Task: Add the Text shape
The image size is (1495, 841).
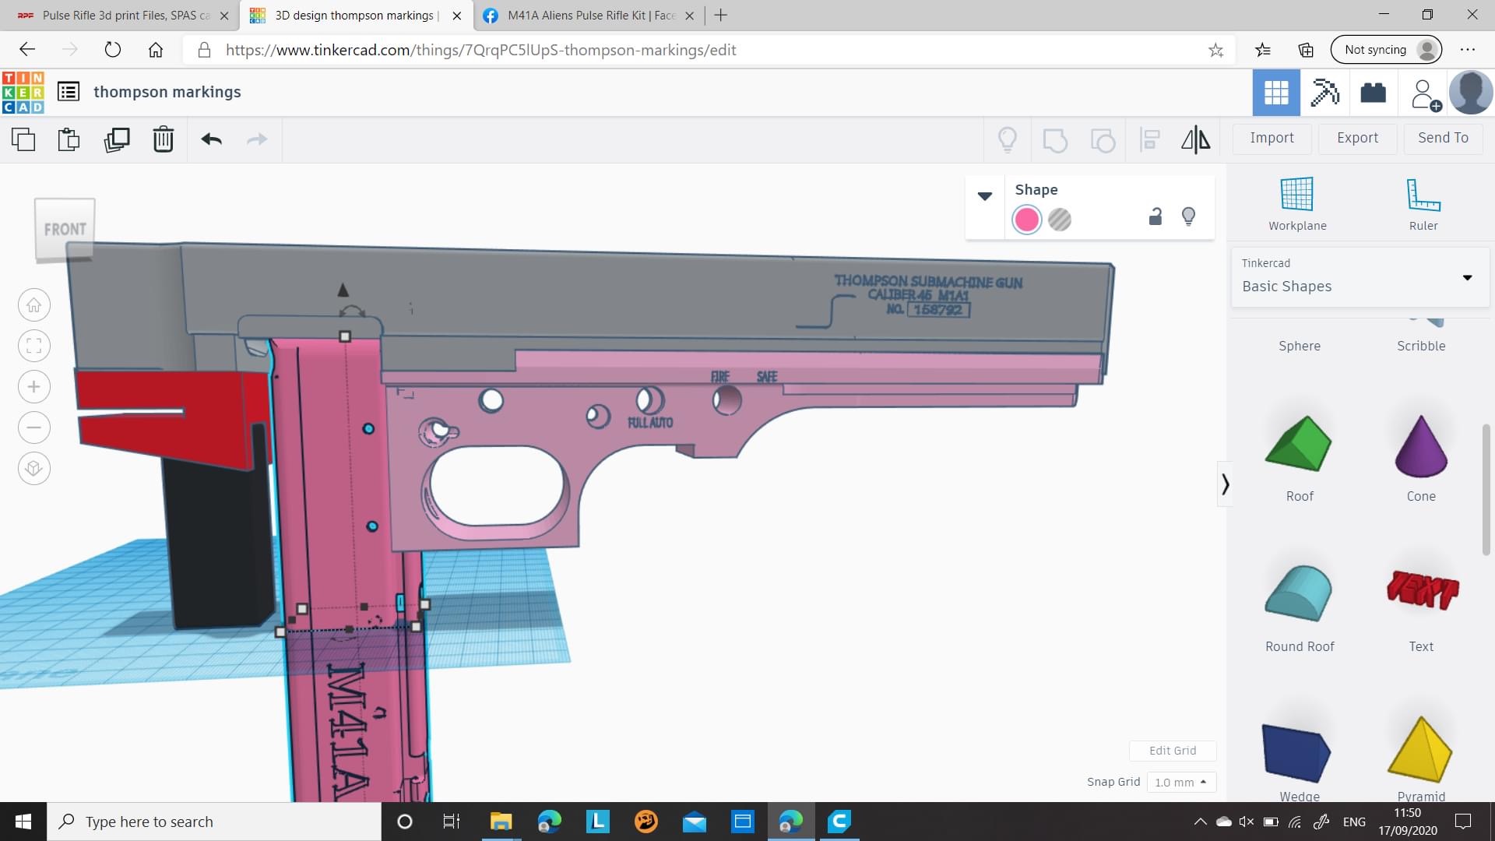Action: point(1421,609)
